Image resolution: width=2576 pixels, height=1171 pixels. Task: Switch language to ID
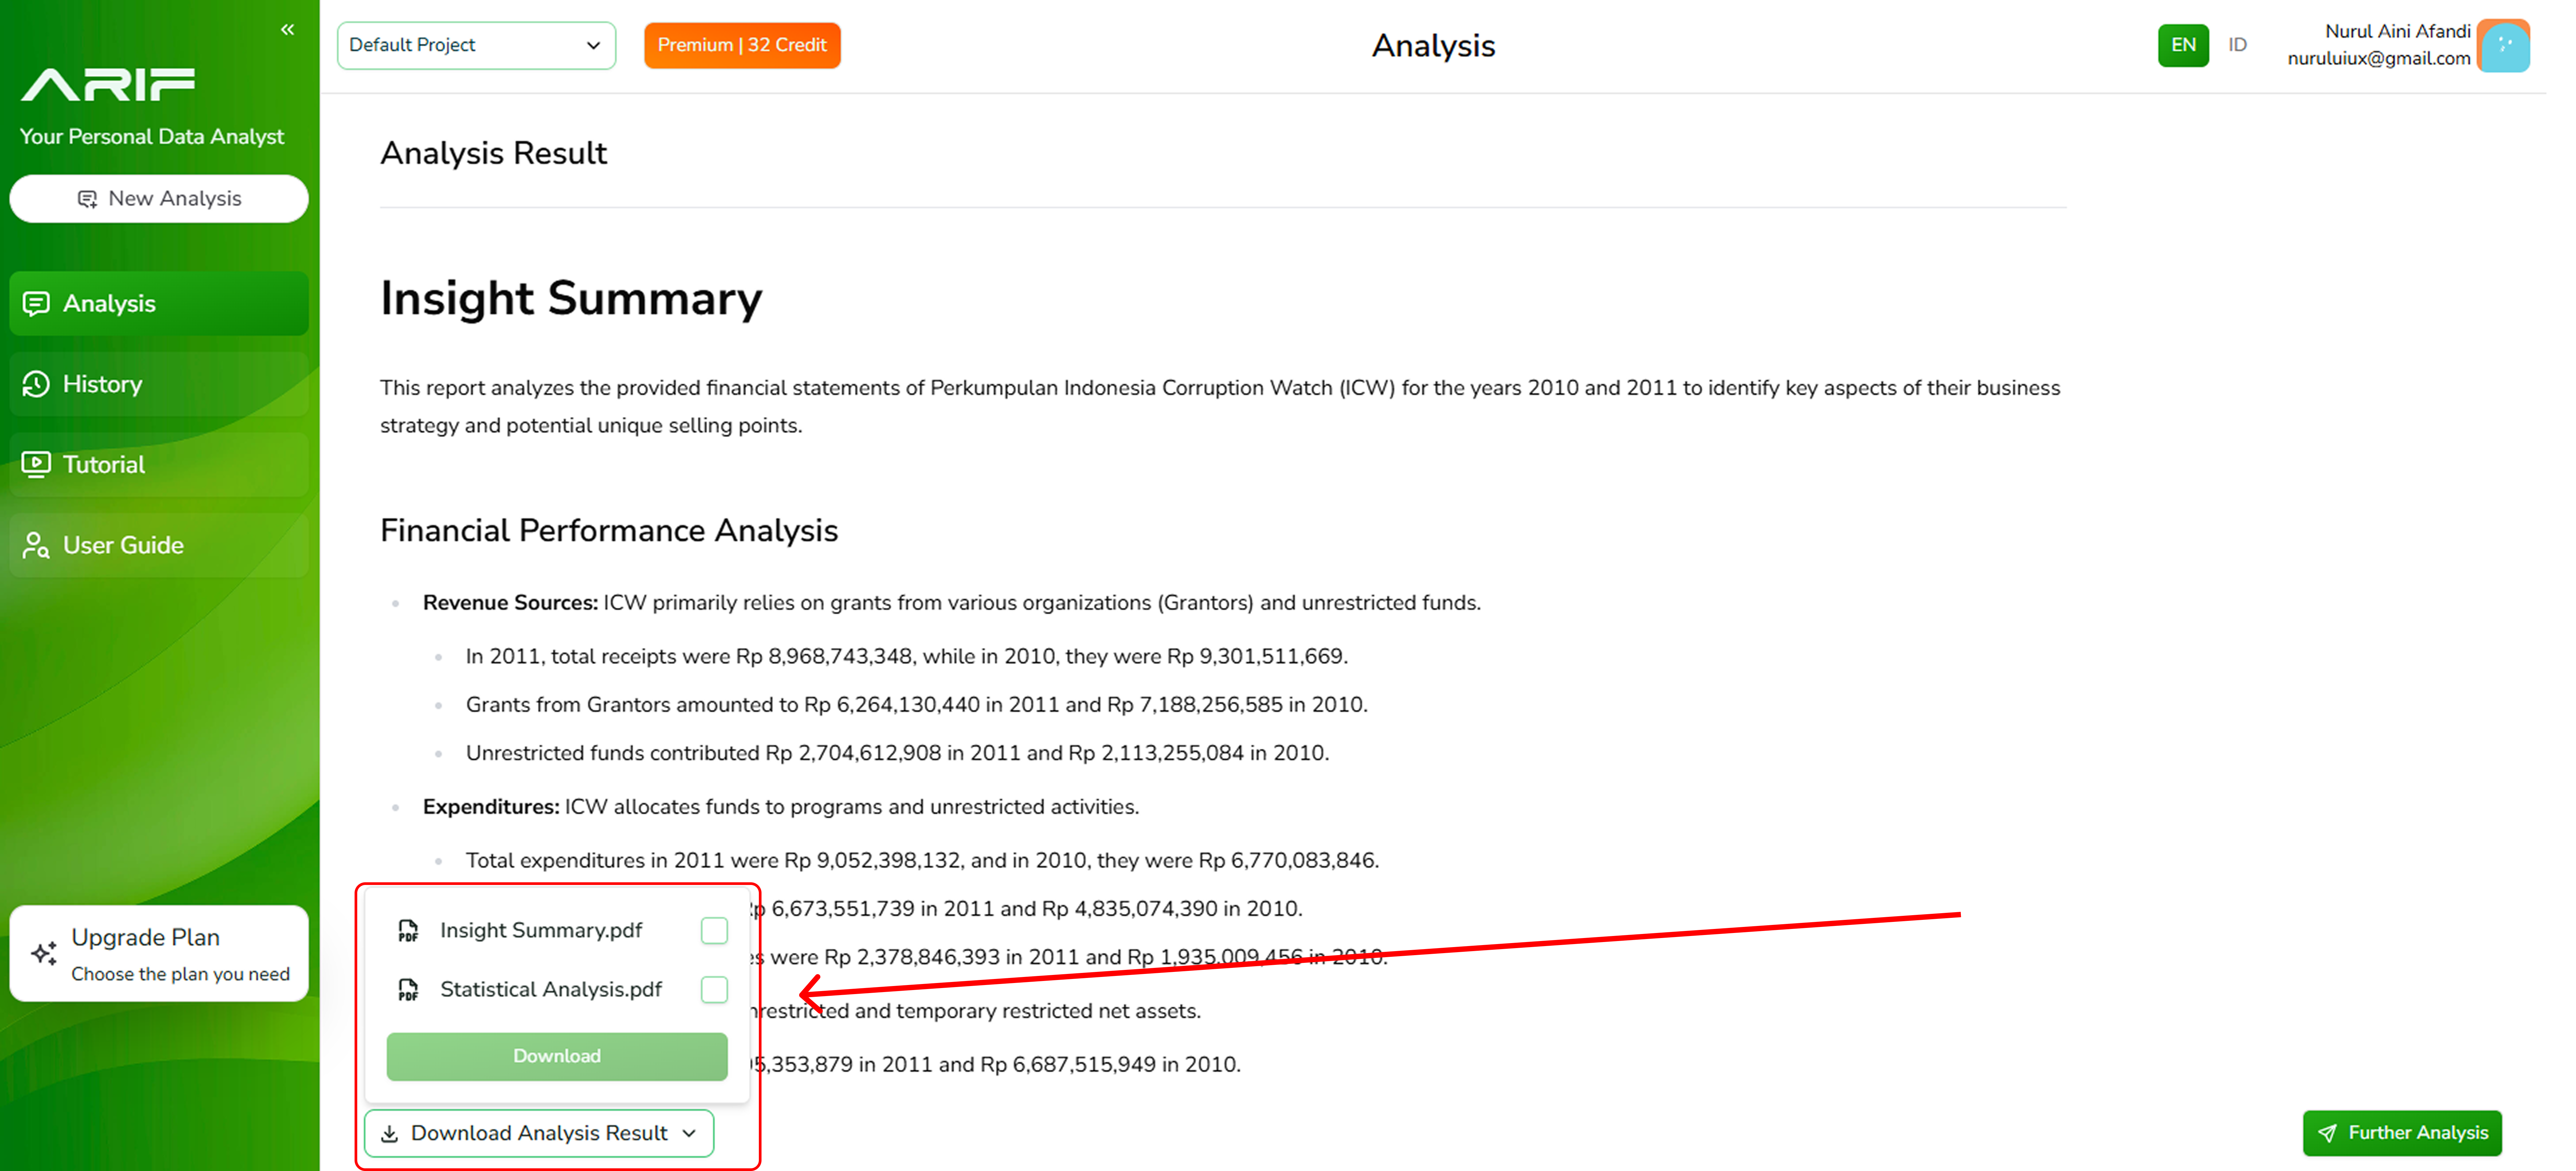click(2237, 45)
